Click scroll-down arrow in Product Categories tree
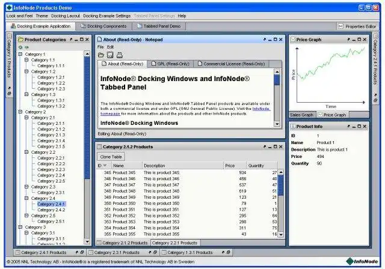The image size is (385, 269). click(87, 241)
